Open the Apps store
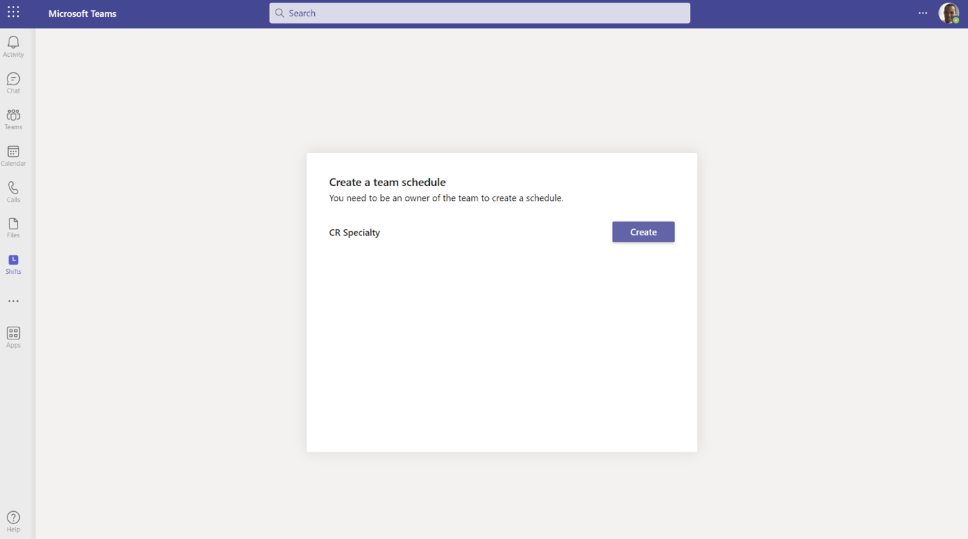The width and height of the screenshot is (968, 539). coord(14,337)
